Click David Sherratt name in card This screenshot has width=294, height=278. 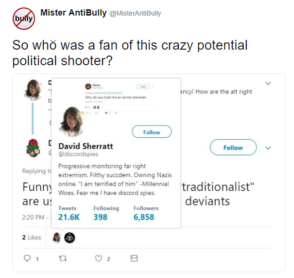tap(86, 146)
